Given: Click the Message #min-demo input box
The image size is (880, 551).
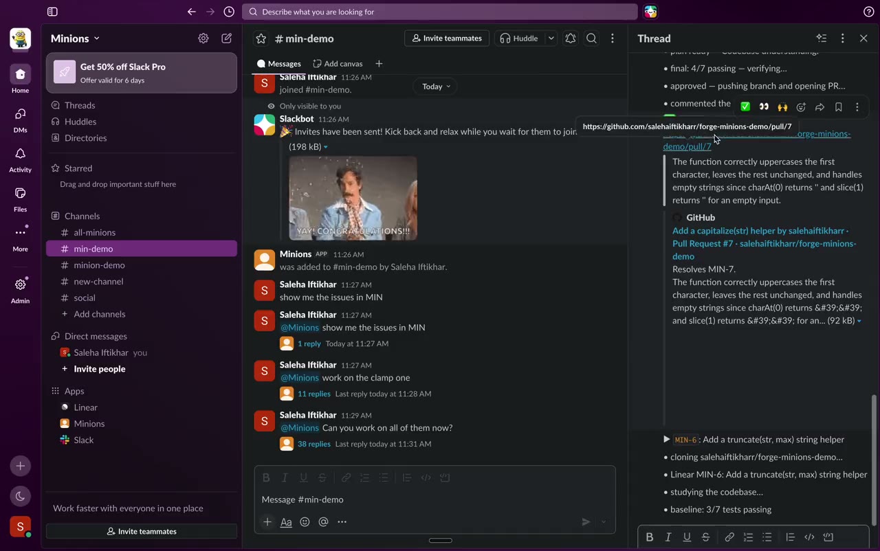Looking at the screenshot, I should point(434,499).
